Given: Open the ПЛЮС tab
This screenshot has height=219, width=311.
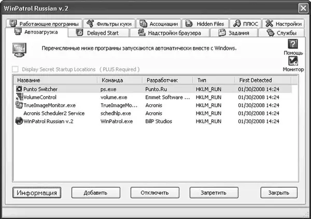Looking at the screenshot, I should click(246, 23).
